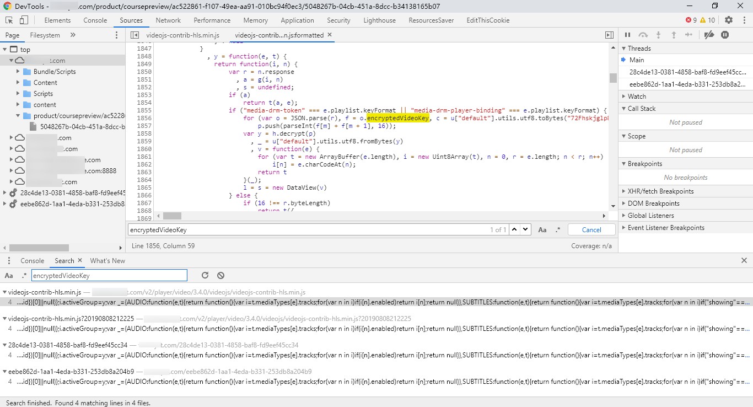The image size is (753, 407).
Task: Focus the encryptedVideoKey search input field
Action: (x=109, y=275)
